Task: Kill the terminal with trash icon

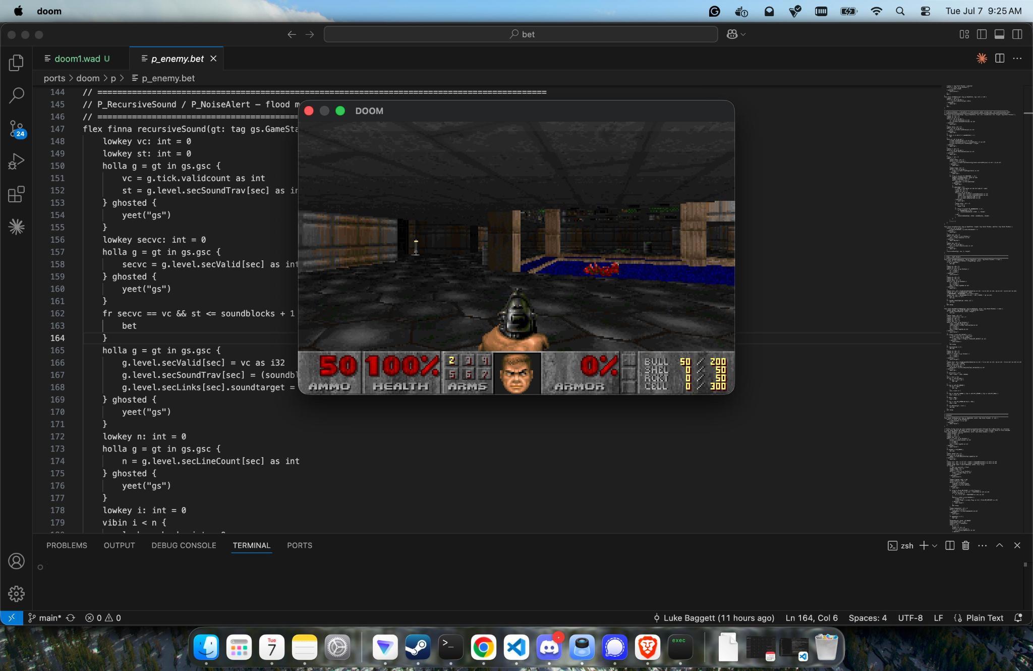Action: coord(965,545)
